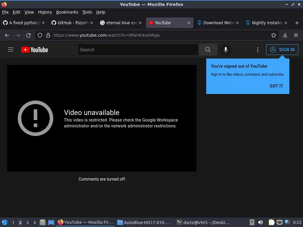303x227 pixels.
Task: Go back with Firefox back arrow
Action: point(7,35)
